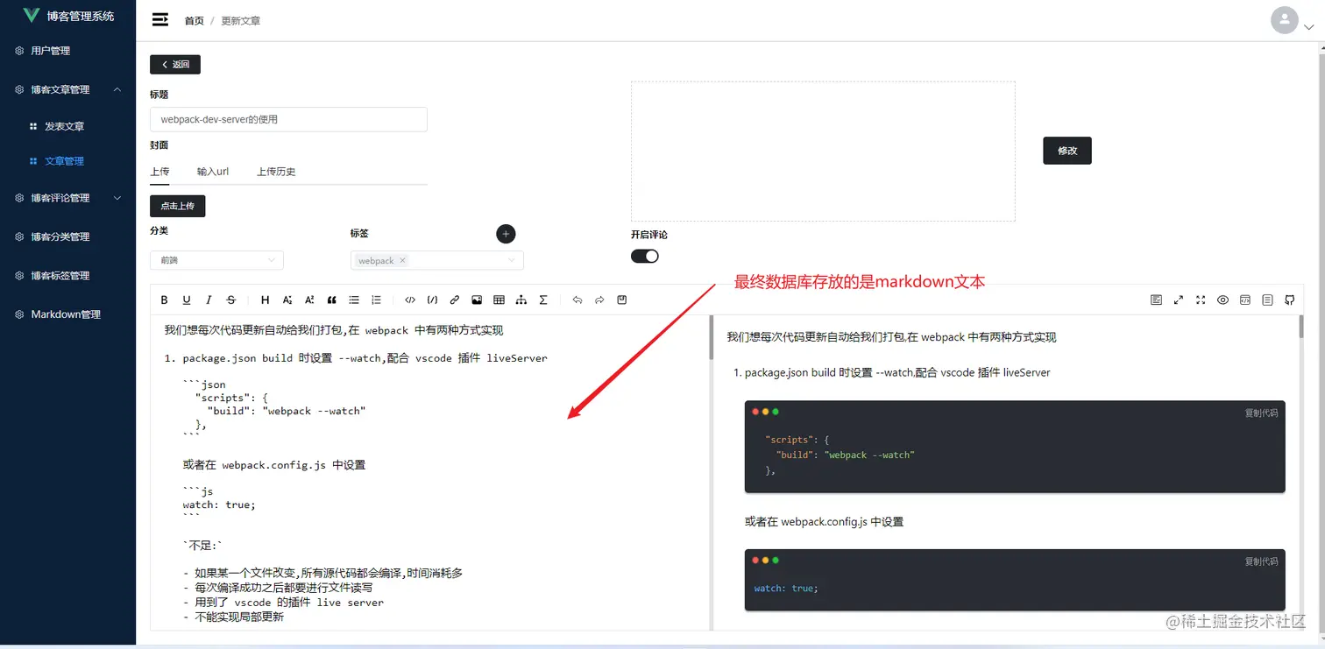Screen dimensions: 1325x649
Task: Apply strikethrough from editor toolbar
Action: tap(231, 300)
